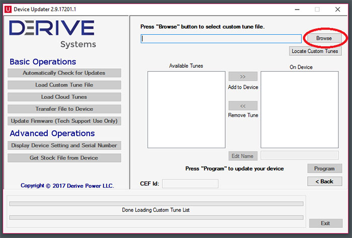Select Automatically Check for Updates

pyautogui.click(x=64, y=73)
